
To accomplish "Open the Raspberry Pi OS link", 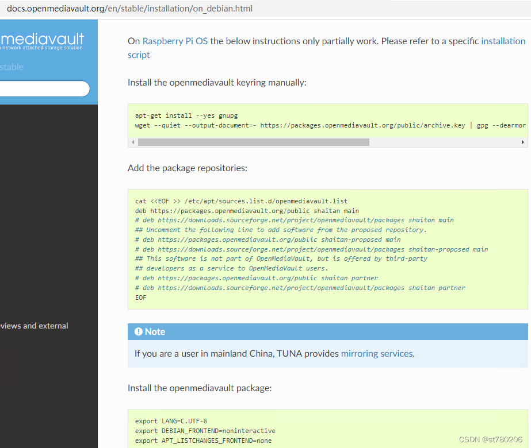I will point(175,41).
